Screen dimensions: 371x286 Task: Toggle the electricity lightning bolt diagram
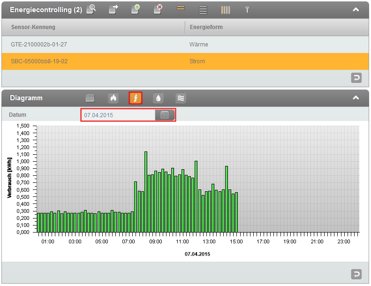[136, 98]
